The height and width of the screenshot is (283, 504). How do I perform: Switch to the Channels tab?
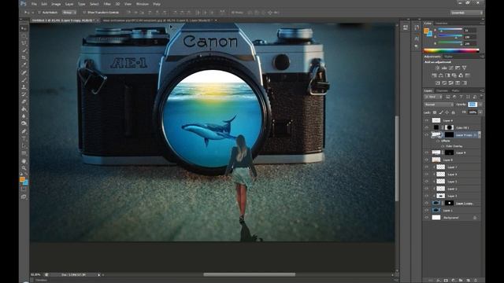tap(442, 91)
